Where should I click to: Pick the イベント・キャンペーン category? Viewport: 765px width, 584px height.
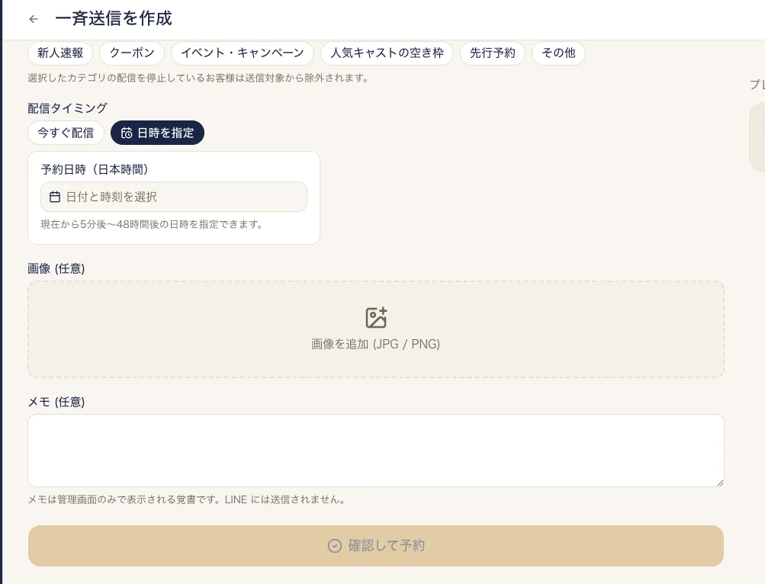pyautogui.click(x=243, y=53)
